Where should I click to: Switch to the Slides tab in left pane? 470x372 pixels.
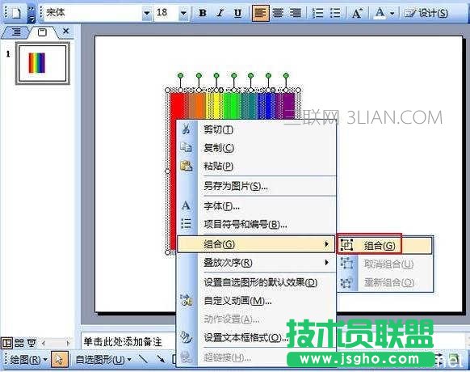coord(42,32)
